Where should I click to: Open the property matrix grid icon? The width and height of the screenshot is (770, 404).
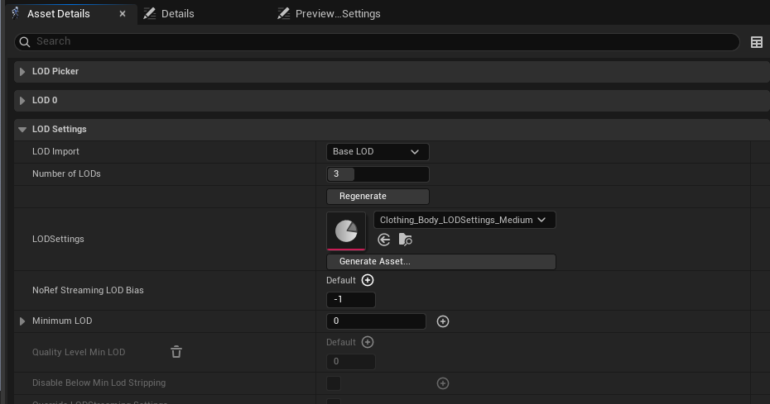757,42
